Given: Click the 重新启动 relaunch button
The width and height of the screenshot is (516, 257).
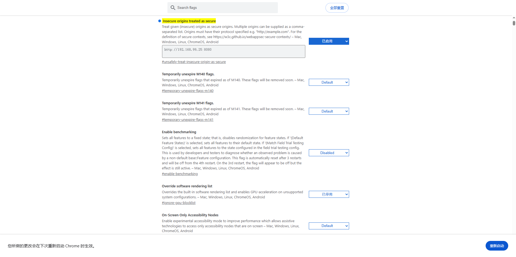Looking at the screenshot, I should tap(497, 246).
